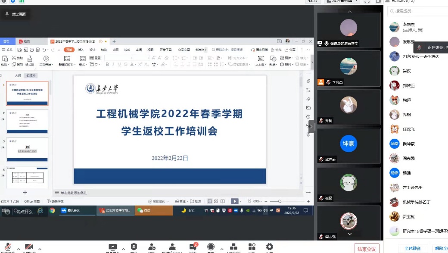Click the share screen icon
The width and height of the screenshot is (448, 253).
click(x=113, y=247)
